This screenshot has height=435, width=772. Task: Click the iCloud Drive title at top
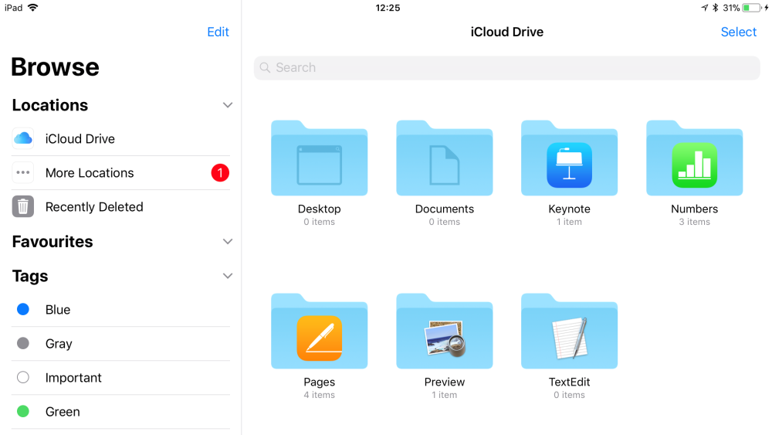pyautogui.click(x=506, y=32)
